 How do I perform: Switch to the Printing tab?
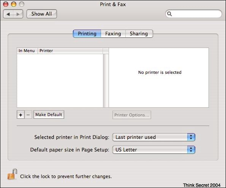87,33
